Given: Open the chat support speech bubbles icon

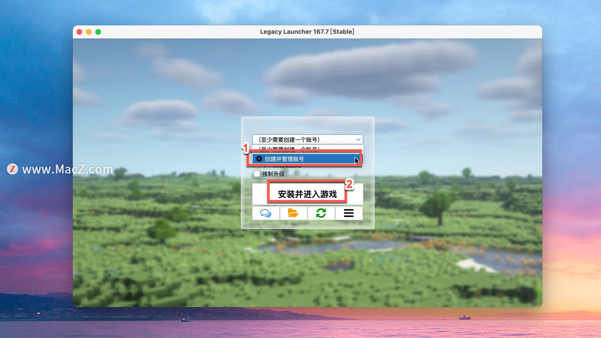Looking at the screenshot, I should pyautogui.click(x=266, y=213).
